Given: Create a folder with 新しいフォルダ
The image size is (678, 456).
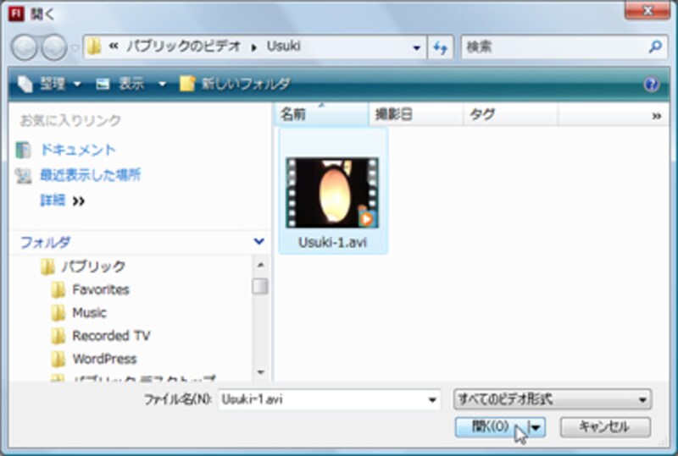Looking at the screenshot, I should point(236,84).
